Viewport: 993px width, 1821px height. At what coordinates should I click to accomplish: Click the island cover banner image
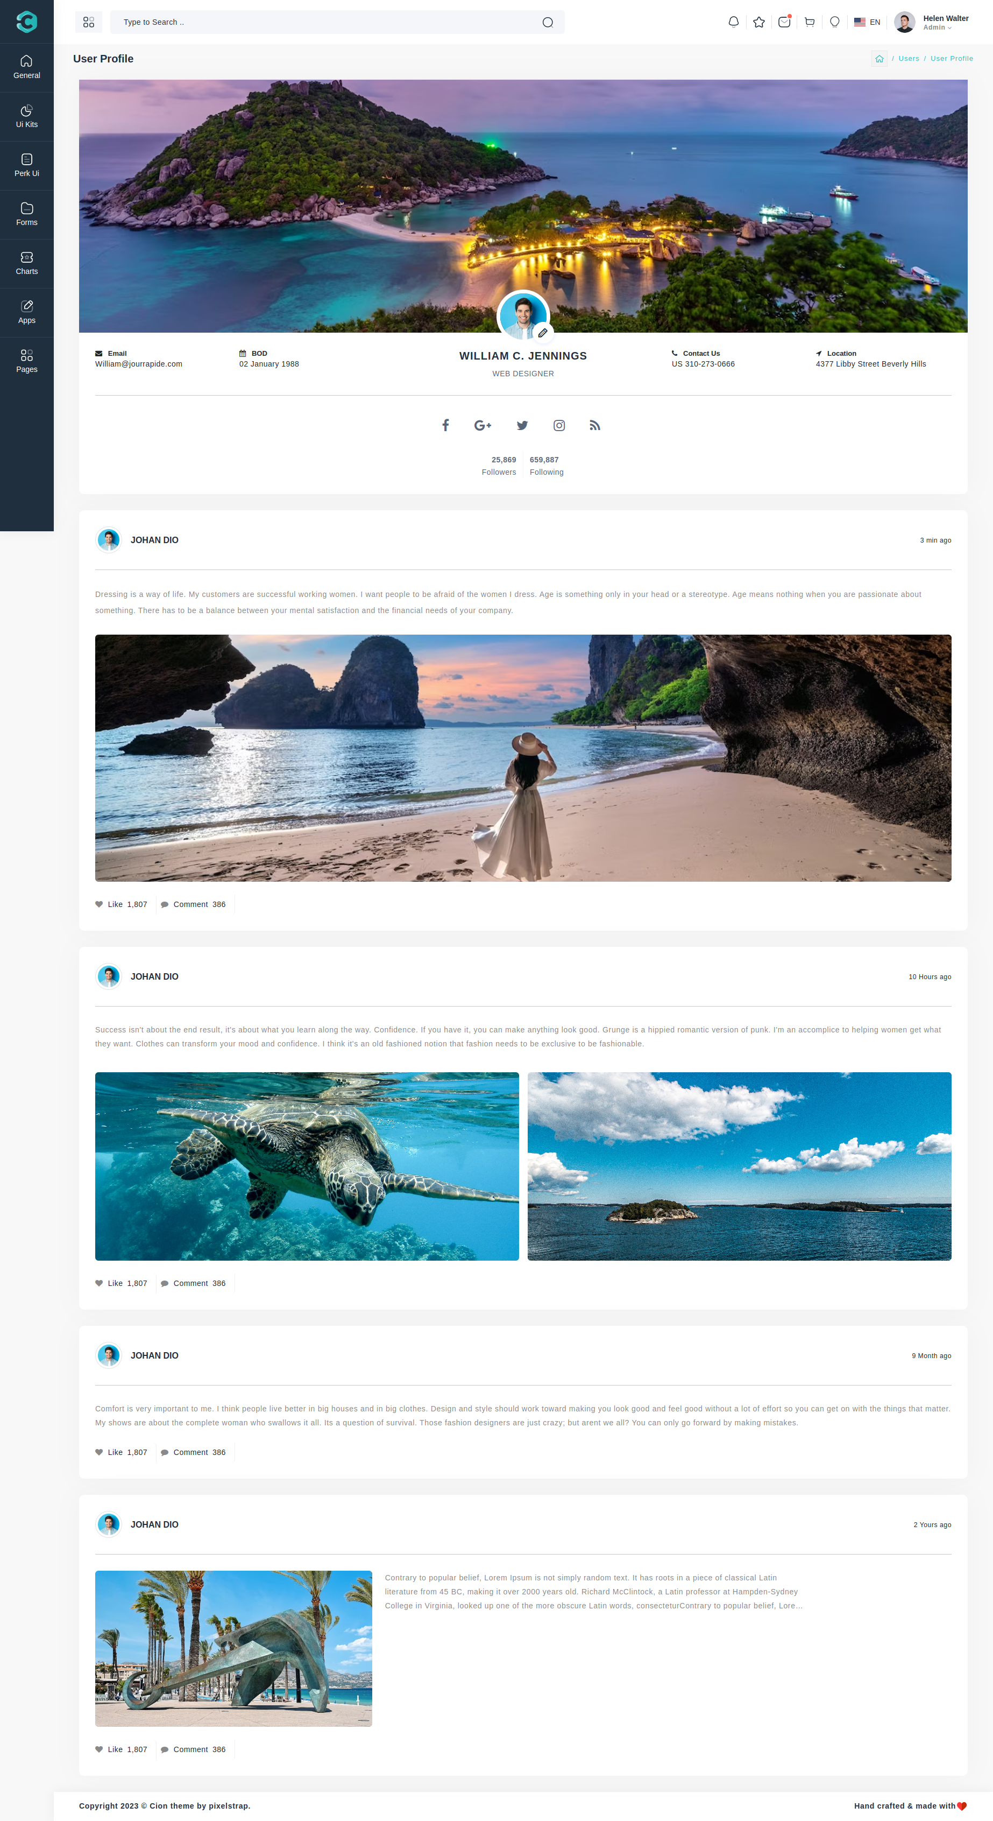click(523, 206)
